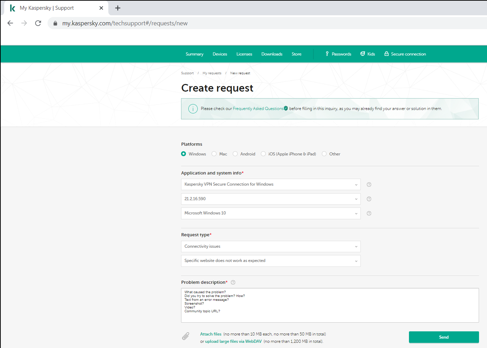Open the Kaspersky VPN Secure Connection application dropdown
Viewport: 487px width, 348px height.
pos(271,185)
